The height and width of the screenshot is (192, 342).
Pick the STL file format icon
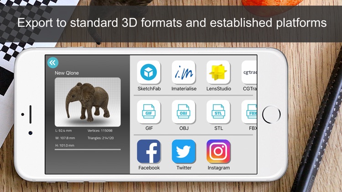(218, 112)
